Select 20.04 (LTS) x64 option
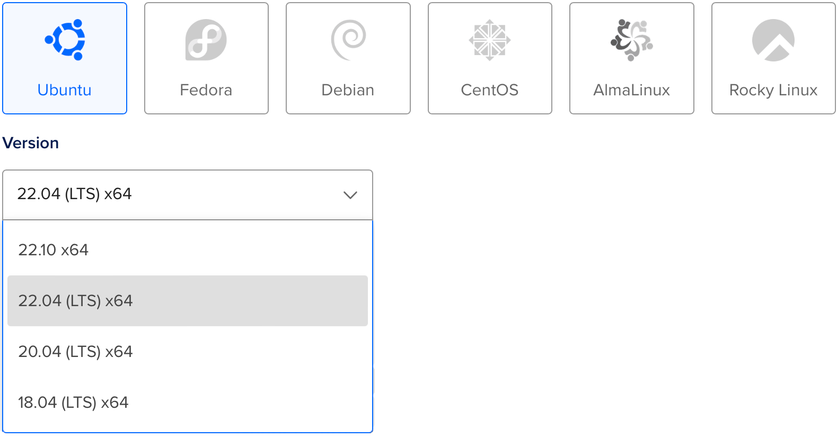Image resolution: width=837 pixels, height=438 pixels. pyautogui.click(x=188, y=351)
